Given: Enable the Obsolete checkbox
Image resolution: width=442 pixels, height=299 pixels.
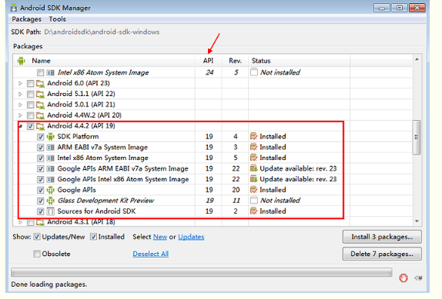Looking at the screenshot, I should tap(37, 254).
